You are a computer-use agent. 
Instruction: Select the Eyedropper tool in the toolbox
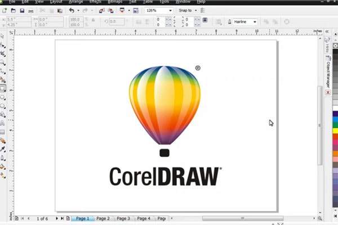(3, 149)
